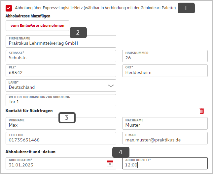Click the PLZ field with 68542
213x174 pixels.
pos(61,71)
